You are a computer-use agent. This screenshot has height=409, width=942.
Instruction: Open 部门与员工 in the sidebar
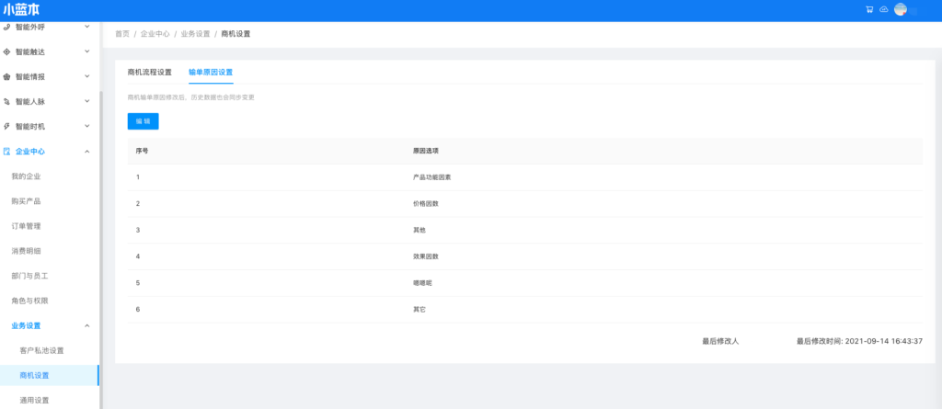(29, 276)
